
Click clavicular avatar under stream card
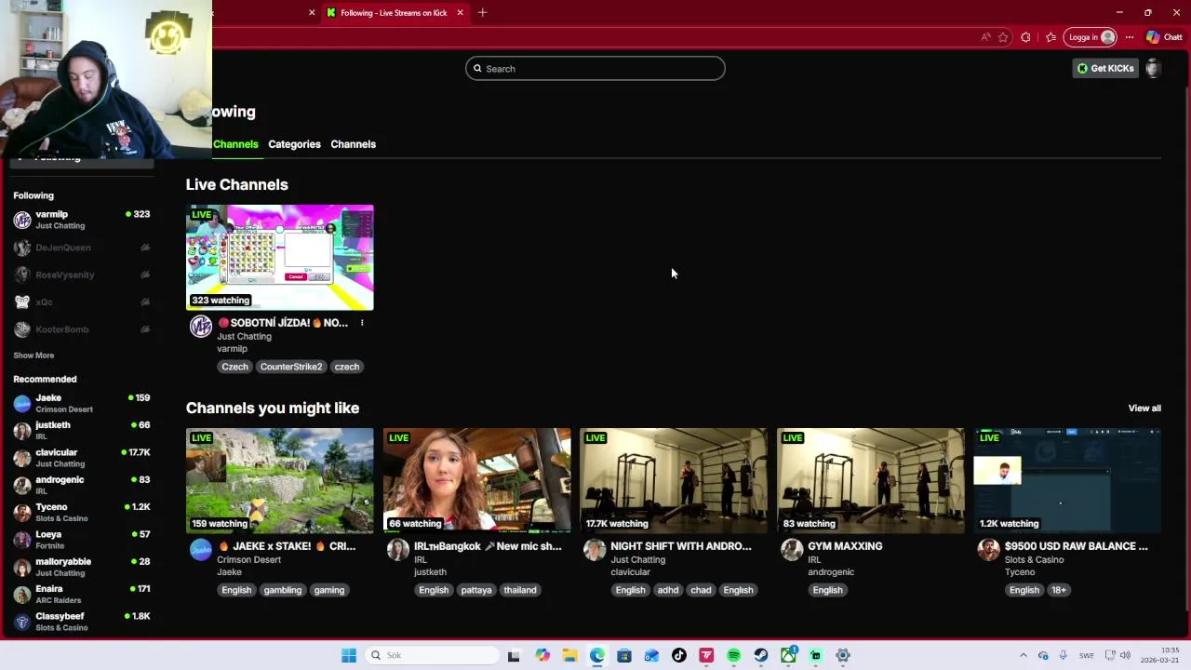point(595,549)
